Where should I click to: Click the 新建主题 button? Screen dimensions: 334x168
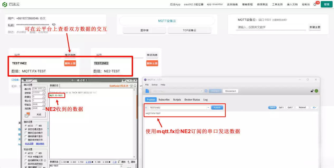pyautogui.click(x=315, y=27)
